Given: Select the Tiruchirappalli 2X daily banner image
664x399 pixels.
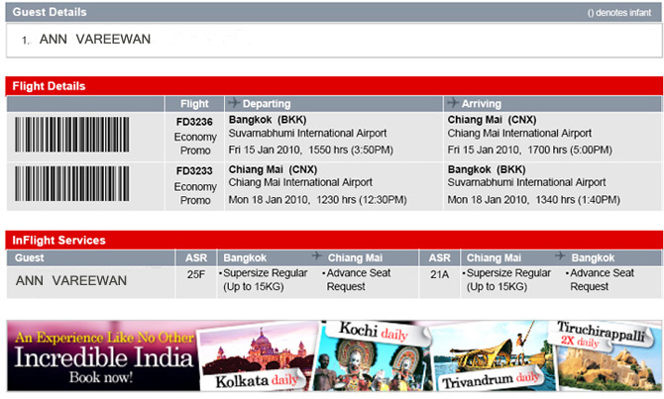Looking at the screenshot, I should coord(607,354).
